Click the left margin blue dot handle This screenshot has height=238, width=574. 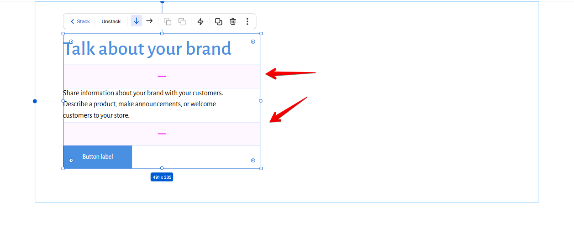pyautogui.click(x=35, y=101)
